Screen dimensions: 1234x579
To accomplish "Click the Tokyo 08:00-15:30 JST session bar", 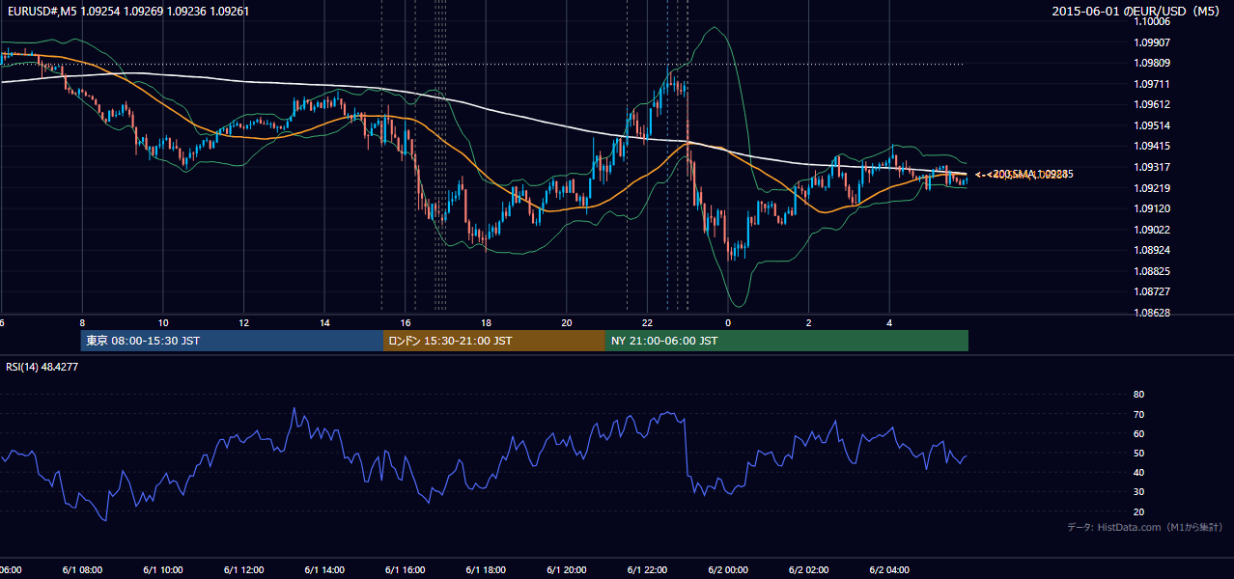I will (233, 341).
